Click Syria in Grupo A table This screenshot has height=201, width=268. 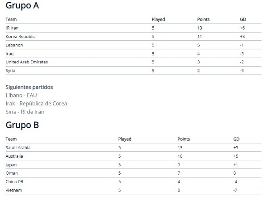pos(11,71)
